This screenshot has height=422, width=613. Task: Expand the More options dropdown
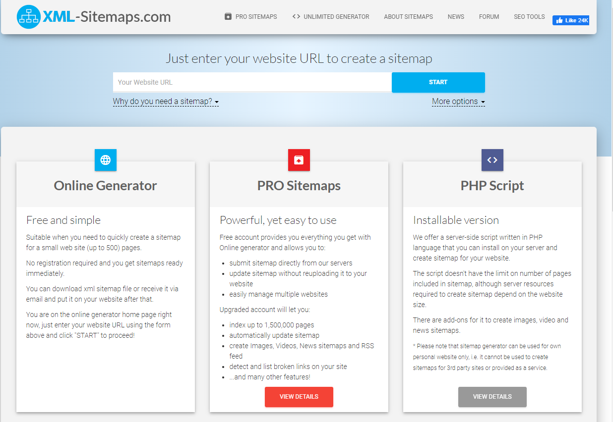(458, 102)
